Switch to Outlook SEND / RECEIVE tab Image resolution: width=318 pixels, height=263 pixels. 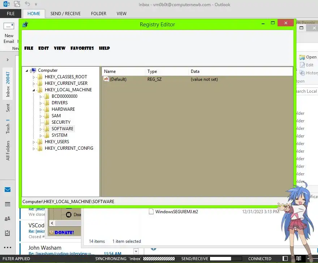point(65,14)
